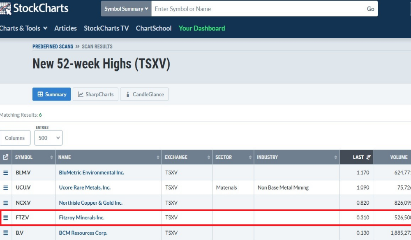411x240 pixels.
Task: Click the open-in-new-window icon in table header
Action: (x=6, y=157)
